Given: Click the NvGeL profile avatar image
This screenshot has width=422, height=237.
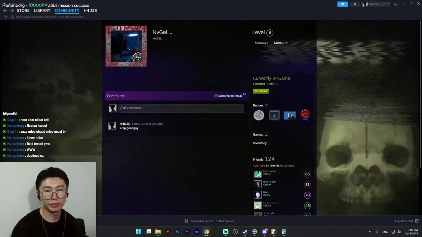Looking at the screenshot, I should (x=126, y=46).
